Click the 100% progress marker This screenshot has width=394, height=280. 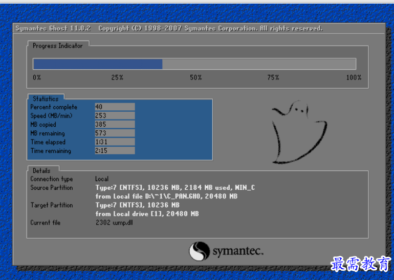coord(354,77)
